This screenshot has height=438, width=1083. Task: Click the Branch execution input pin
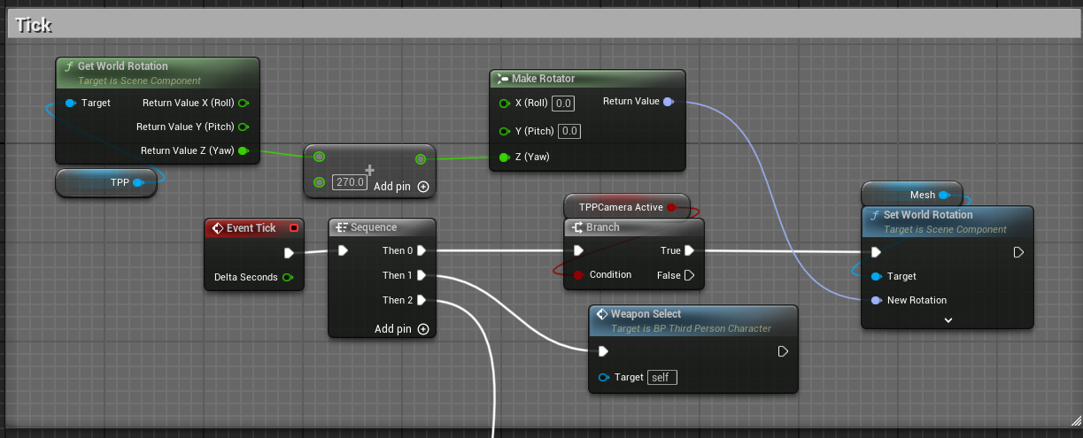(x=578, y=250)
